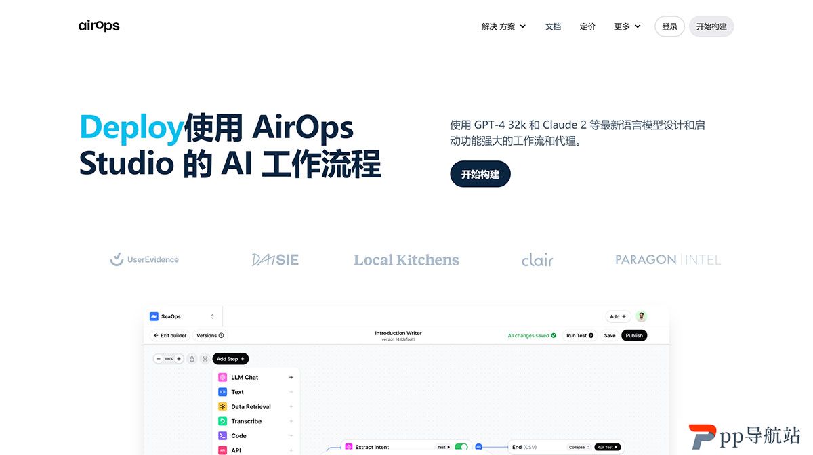Select the Text step icon
This screenshot has height=455, width=813.
click(x=222, y=392)
